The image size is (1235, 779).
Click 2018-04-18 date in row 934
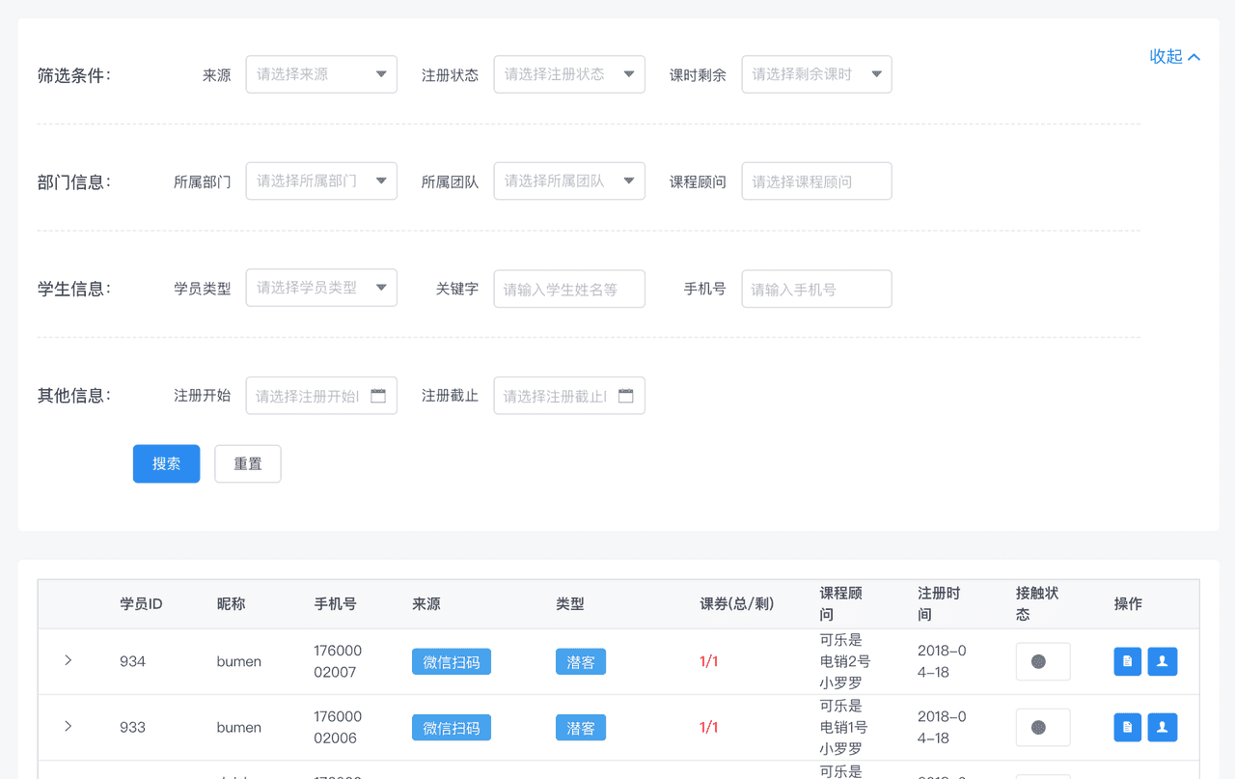942,661
